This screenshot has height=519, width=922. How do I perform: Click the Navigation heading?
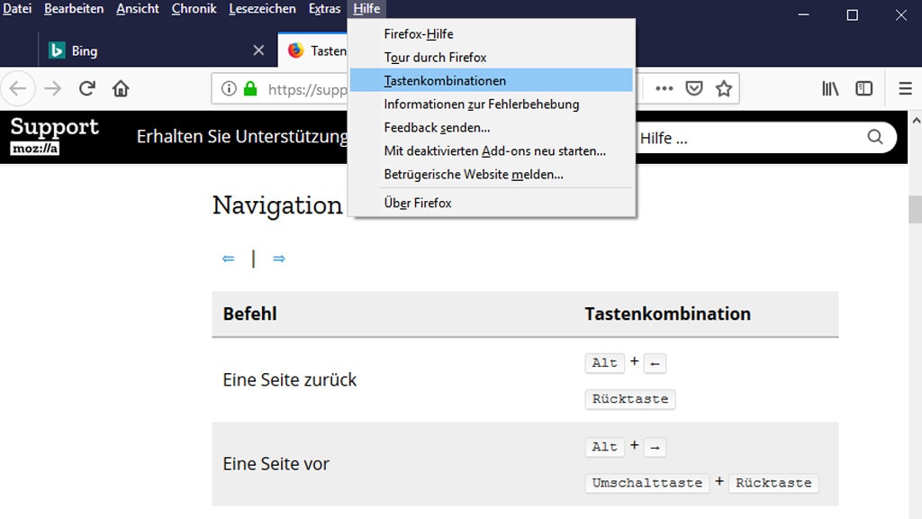277,206
